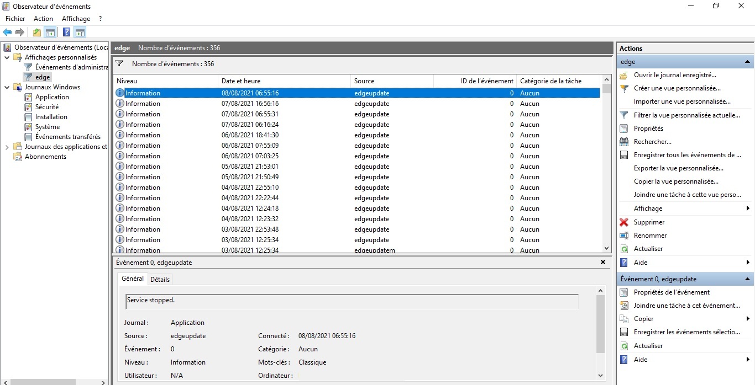Viewport: 755px width, 385px height.
Task: Click the back arrow toolbar icon
Action: (x=7, y=32)
